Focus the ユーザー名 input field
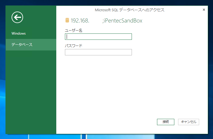 coord(98,37)
